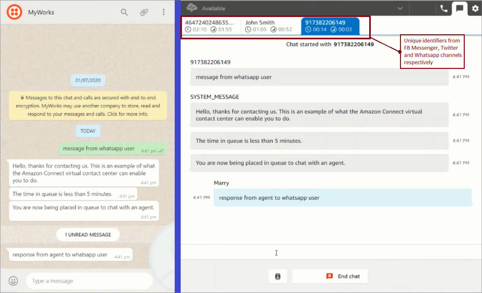This screenshot has width=482, height=293.
Task: Click the Available cloud status icon
Action: [x=192, y=8]
